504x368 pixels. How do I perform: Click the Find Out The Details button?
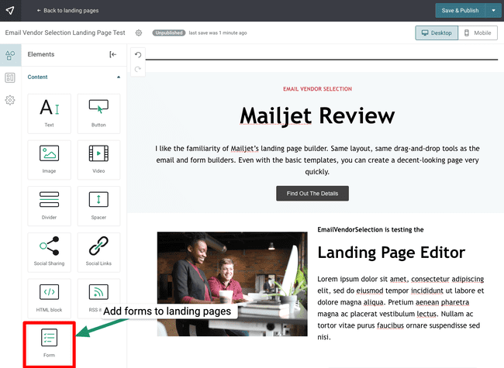tap(312, 194)
